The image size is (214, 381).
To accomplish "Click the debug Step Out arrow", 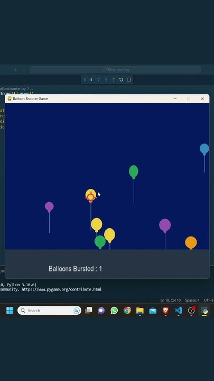I will (x=113, y=79).
